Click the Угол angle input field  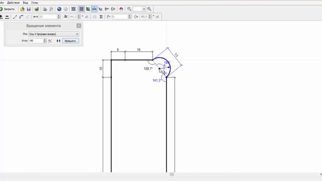(36, 41)
